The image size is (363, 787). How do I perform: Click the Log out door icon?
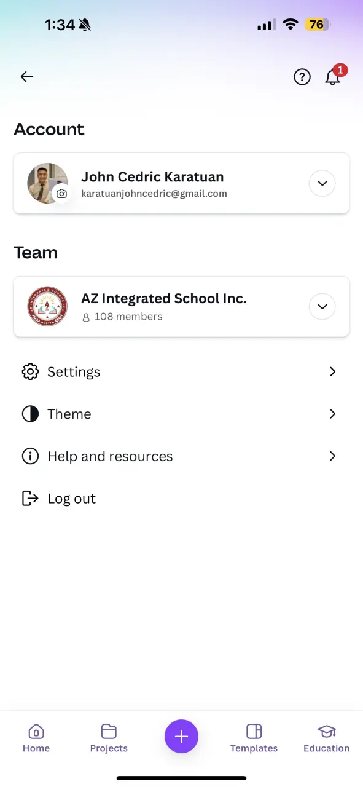[x=30, y=499]
